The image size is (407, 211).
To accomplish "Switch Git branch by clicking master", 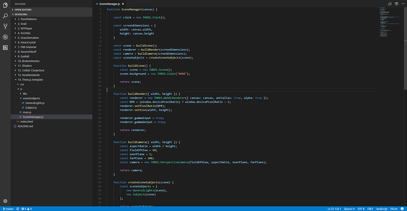I will pyautogui.click(x=8, y=209).
